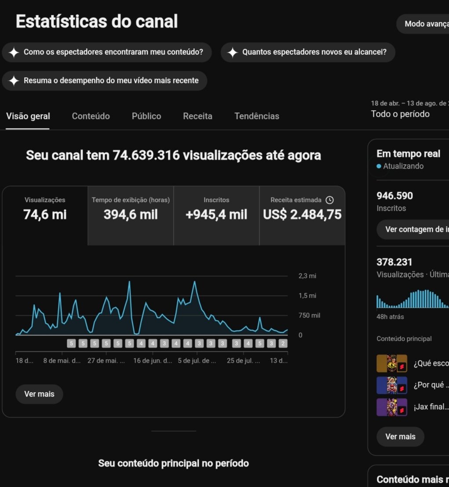
Task: Go to the Público tab
Action: pyautogui.click(x=146, y=116)
